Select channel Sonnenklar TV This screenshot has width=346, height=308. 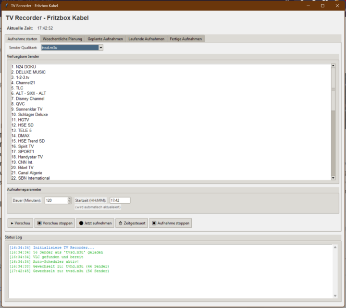[27, 109]
